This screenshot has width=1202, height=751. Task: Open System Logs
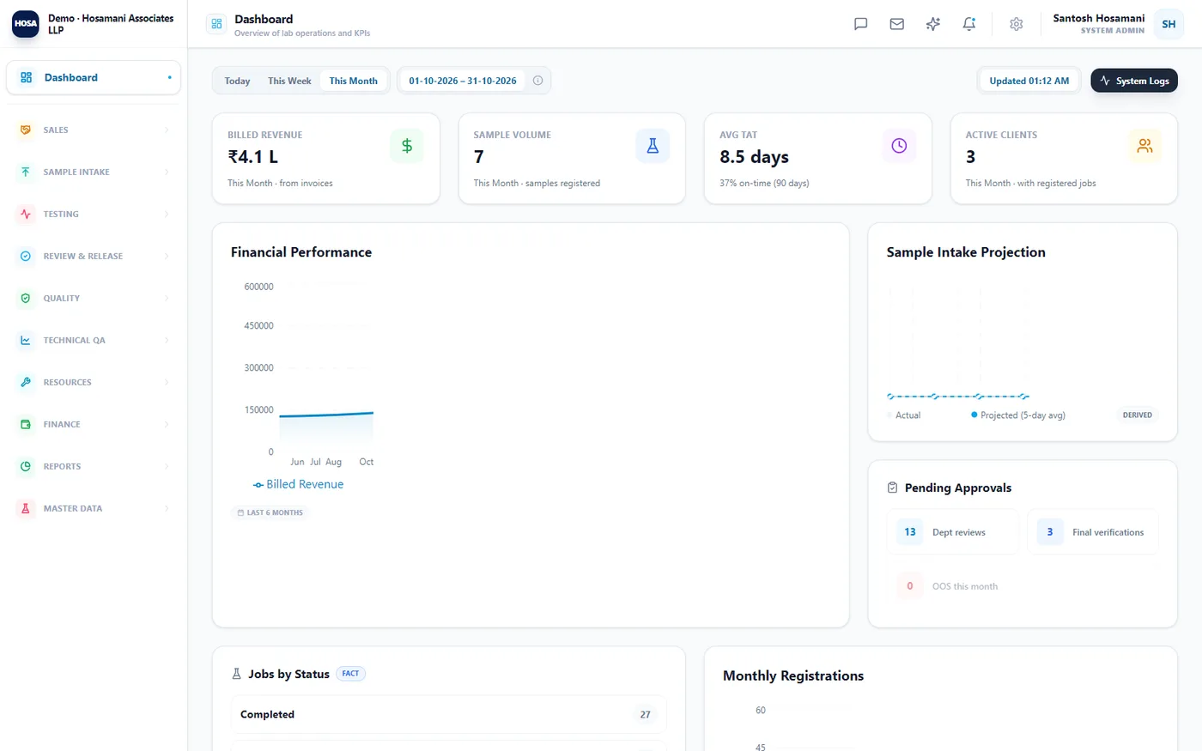(1134, 81)
